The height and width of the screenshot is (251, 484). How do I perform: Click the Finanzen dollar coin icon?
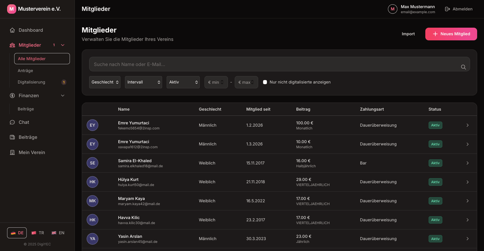pos(12,96)
